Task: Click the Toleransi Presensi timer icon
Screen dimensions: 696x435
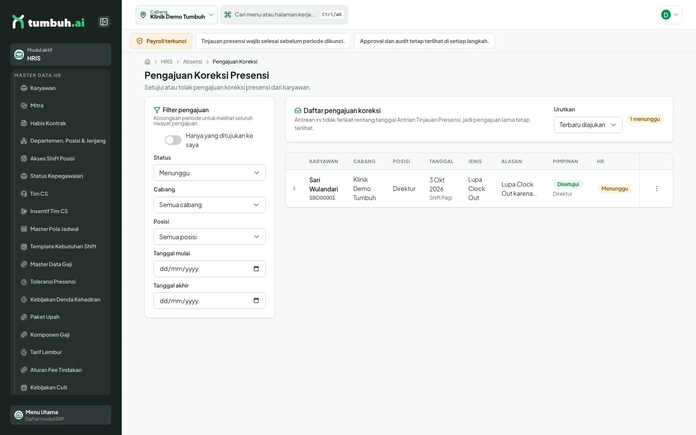Action: click(24, 282)
